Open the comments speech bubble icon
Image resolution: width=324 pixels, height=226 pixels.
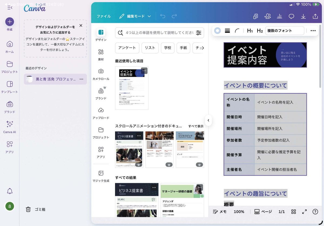point(291,16)
